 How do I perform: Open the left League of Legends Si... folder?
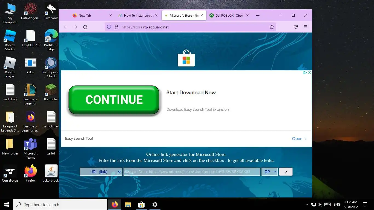10,121
